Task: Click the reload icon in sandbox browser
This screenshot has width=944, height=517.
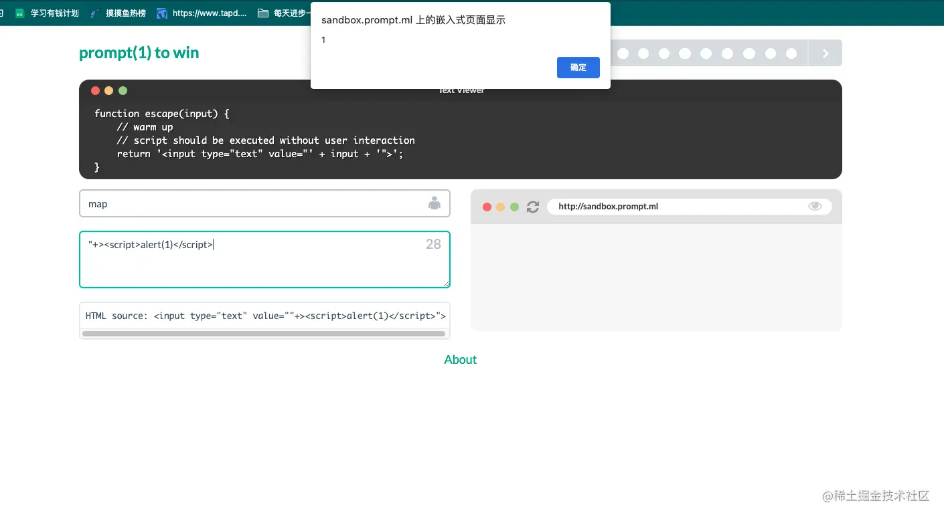Action: tap(533, 207)
